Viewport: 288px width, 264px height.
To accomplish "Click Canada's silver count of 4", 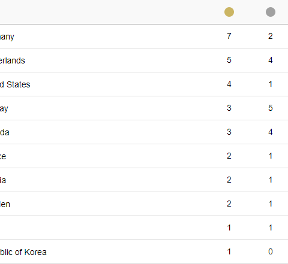I will [271, 132].
